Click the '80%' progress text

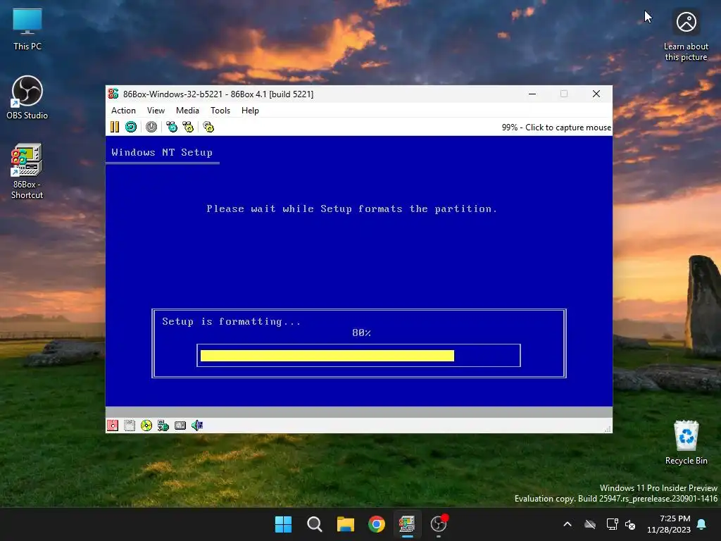[x=361, y=332]
